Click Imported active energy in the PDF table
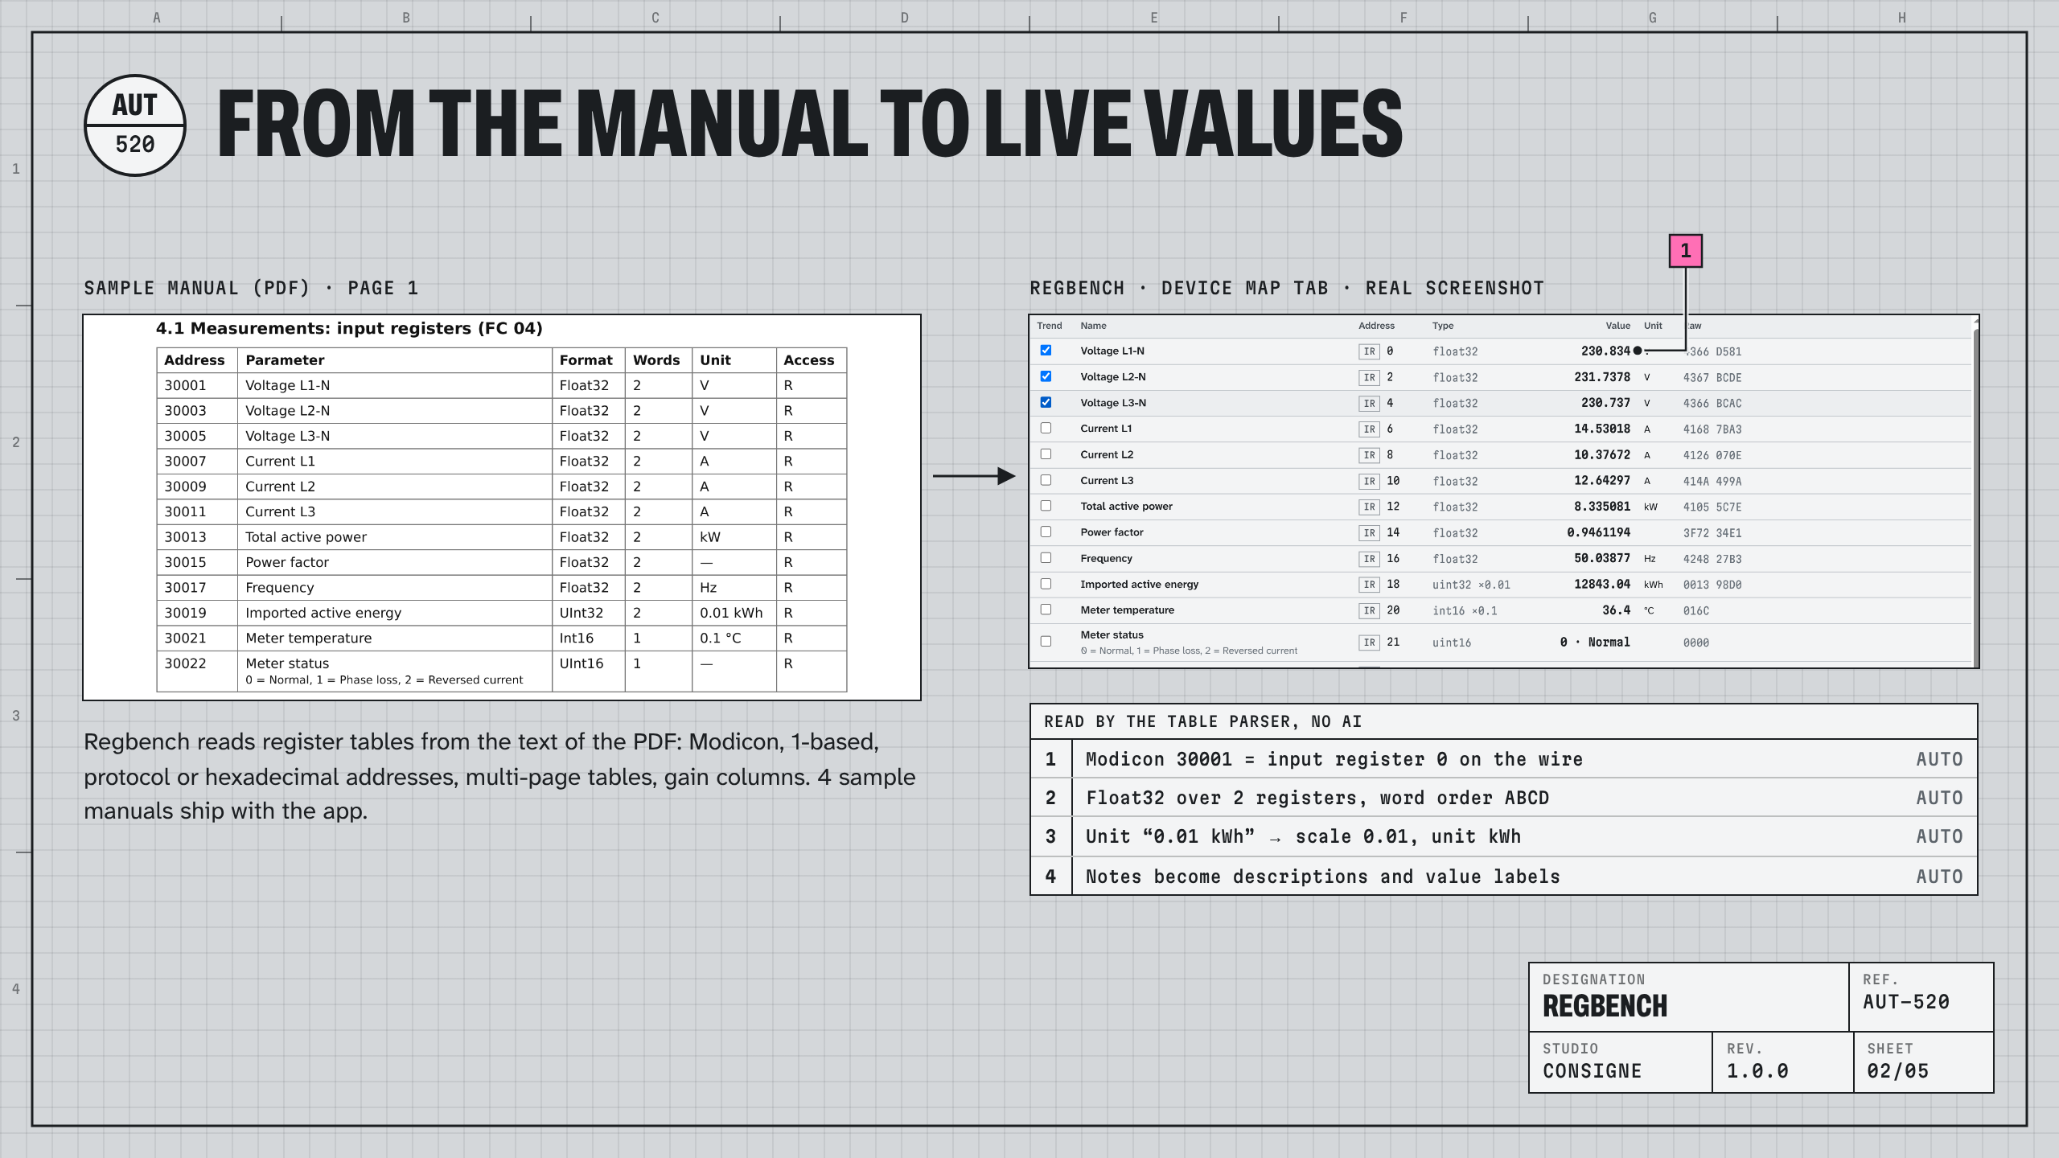The image size is (2059, 1158). (323, 613)
